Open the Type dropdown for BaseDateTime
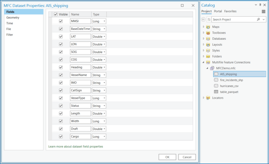This screenshot has width=269, height=164. [x=104, y=29]
